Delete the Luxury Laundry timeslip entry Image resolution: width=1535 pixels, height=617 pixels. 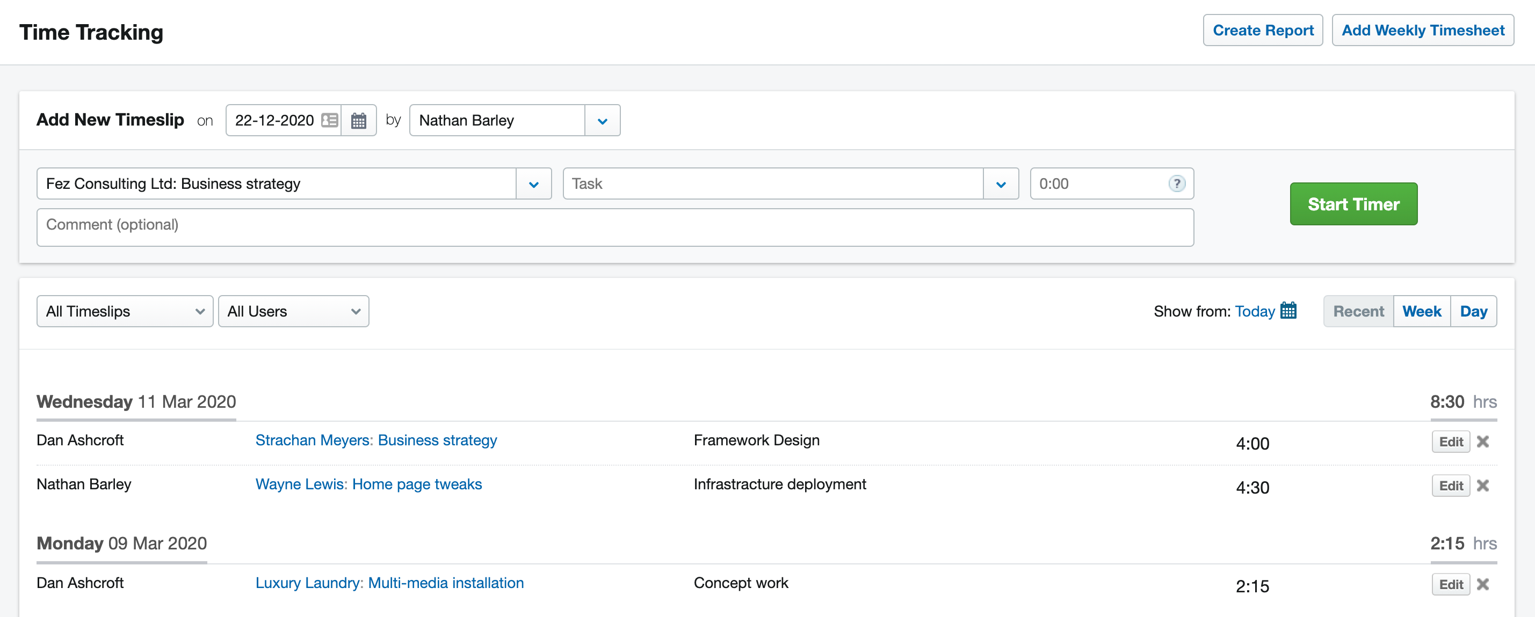(x=1483, y=585)
